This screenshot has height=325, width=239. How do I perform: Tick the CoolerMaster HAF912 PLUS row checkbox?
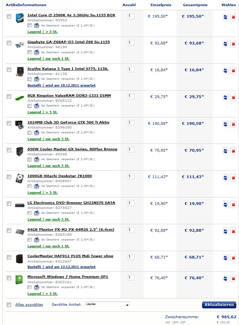pos(9,257)
